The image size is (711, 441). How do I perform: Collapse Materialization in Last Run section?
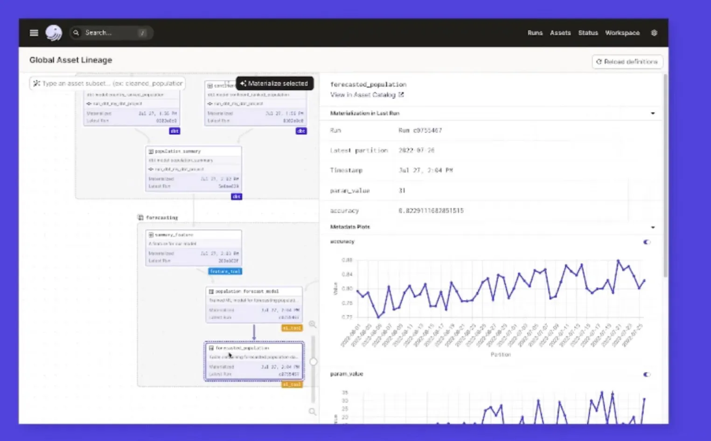point(653,113)
